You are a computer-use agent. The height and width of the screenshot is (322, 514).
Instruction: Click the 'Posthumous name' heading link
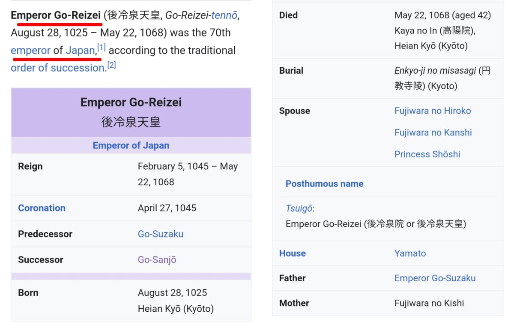(x=325, y=184)
